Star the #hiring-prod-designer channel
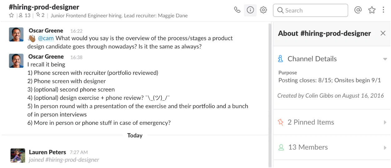 tap(11, 16)
